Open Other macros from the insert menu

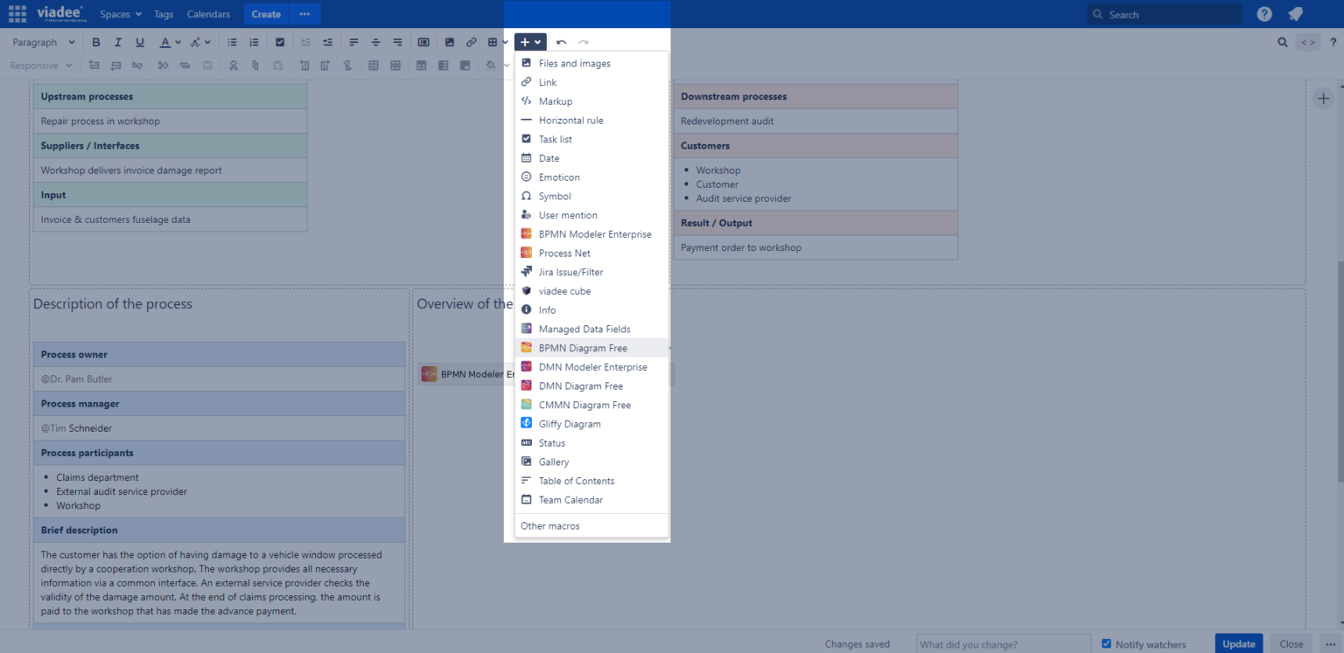[549, 525]
